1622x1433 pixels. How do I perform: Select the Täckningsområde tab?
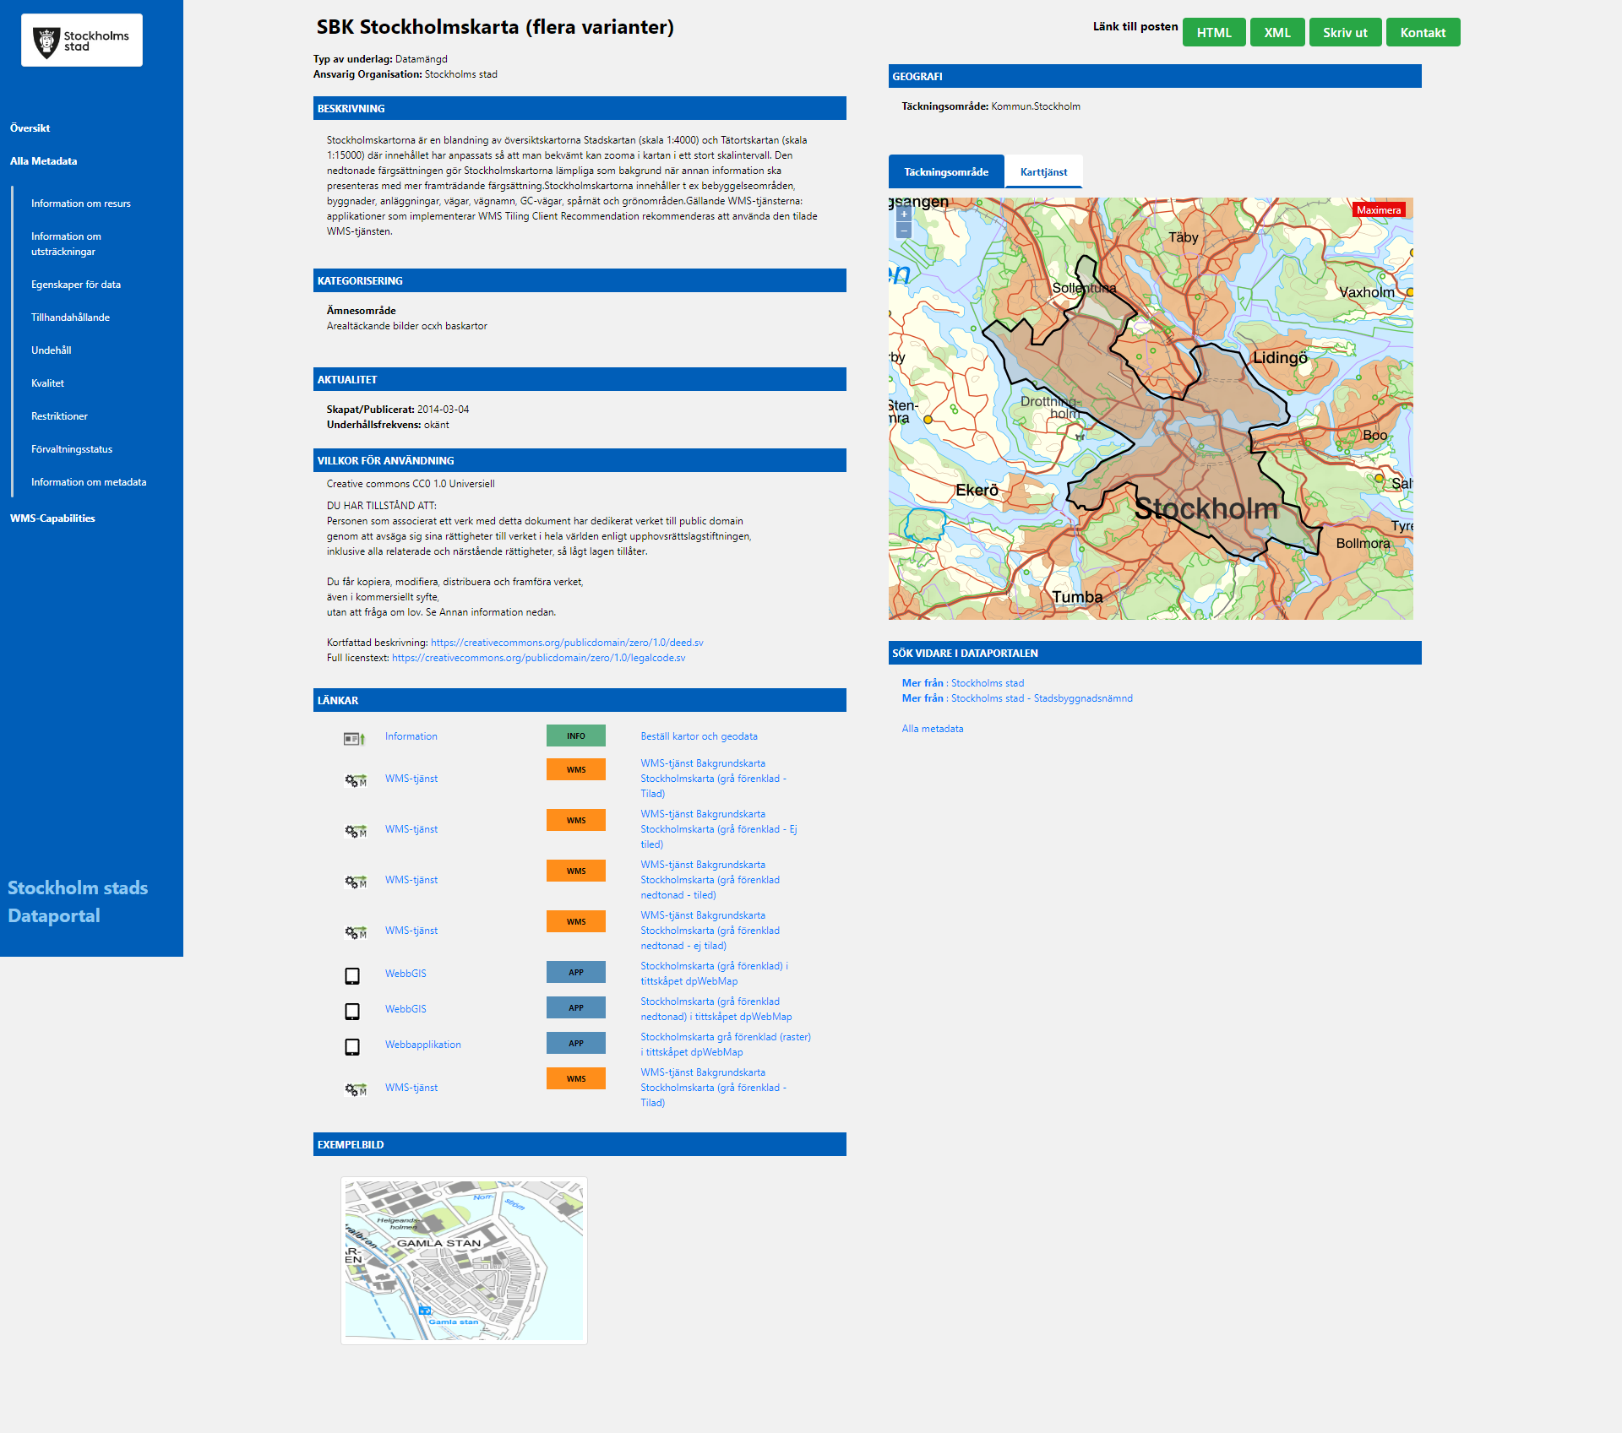[946, 171]
